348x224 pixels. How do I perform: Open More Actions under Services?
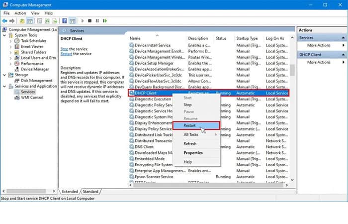pyautogui.click(x=319, y=45)
